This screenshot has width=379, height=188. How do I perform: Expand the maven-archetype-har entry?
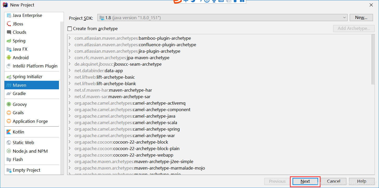coord(70,90)
